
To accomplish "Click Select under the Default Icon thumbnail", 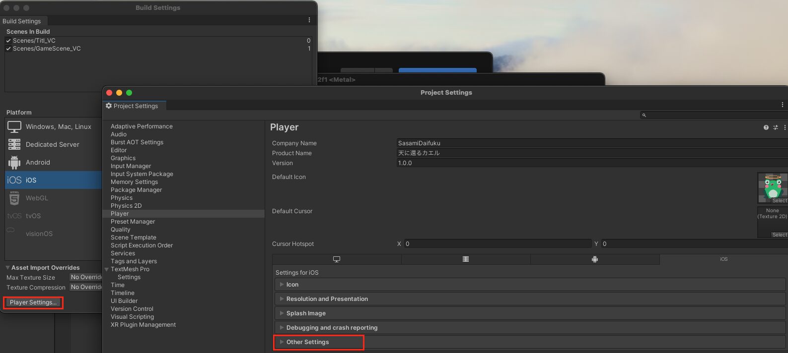I will click(779, 201).
